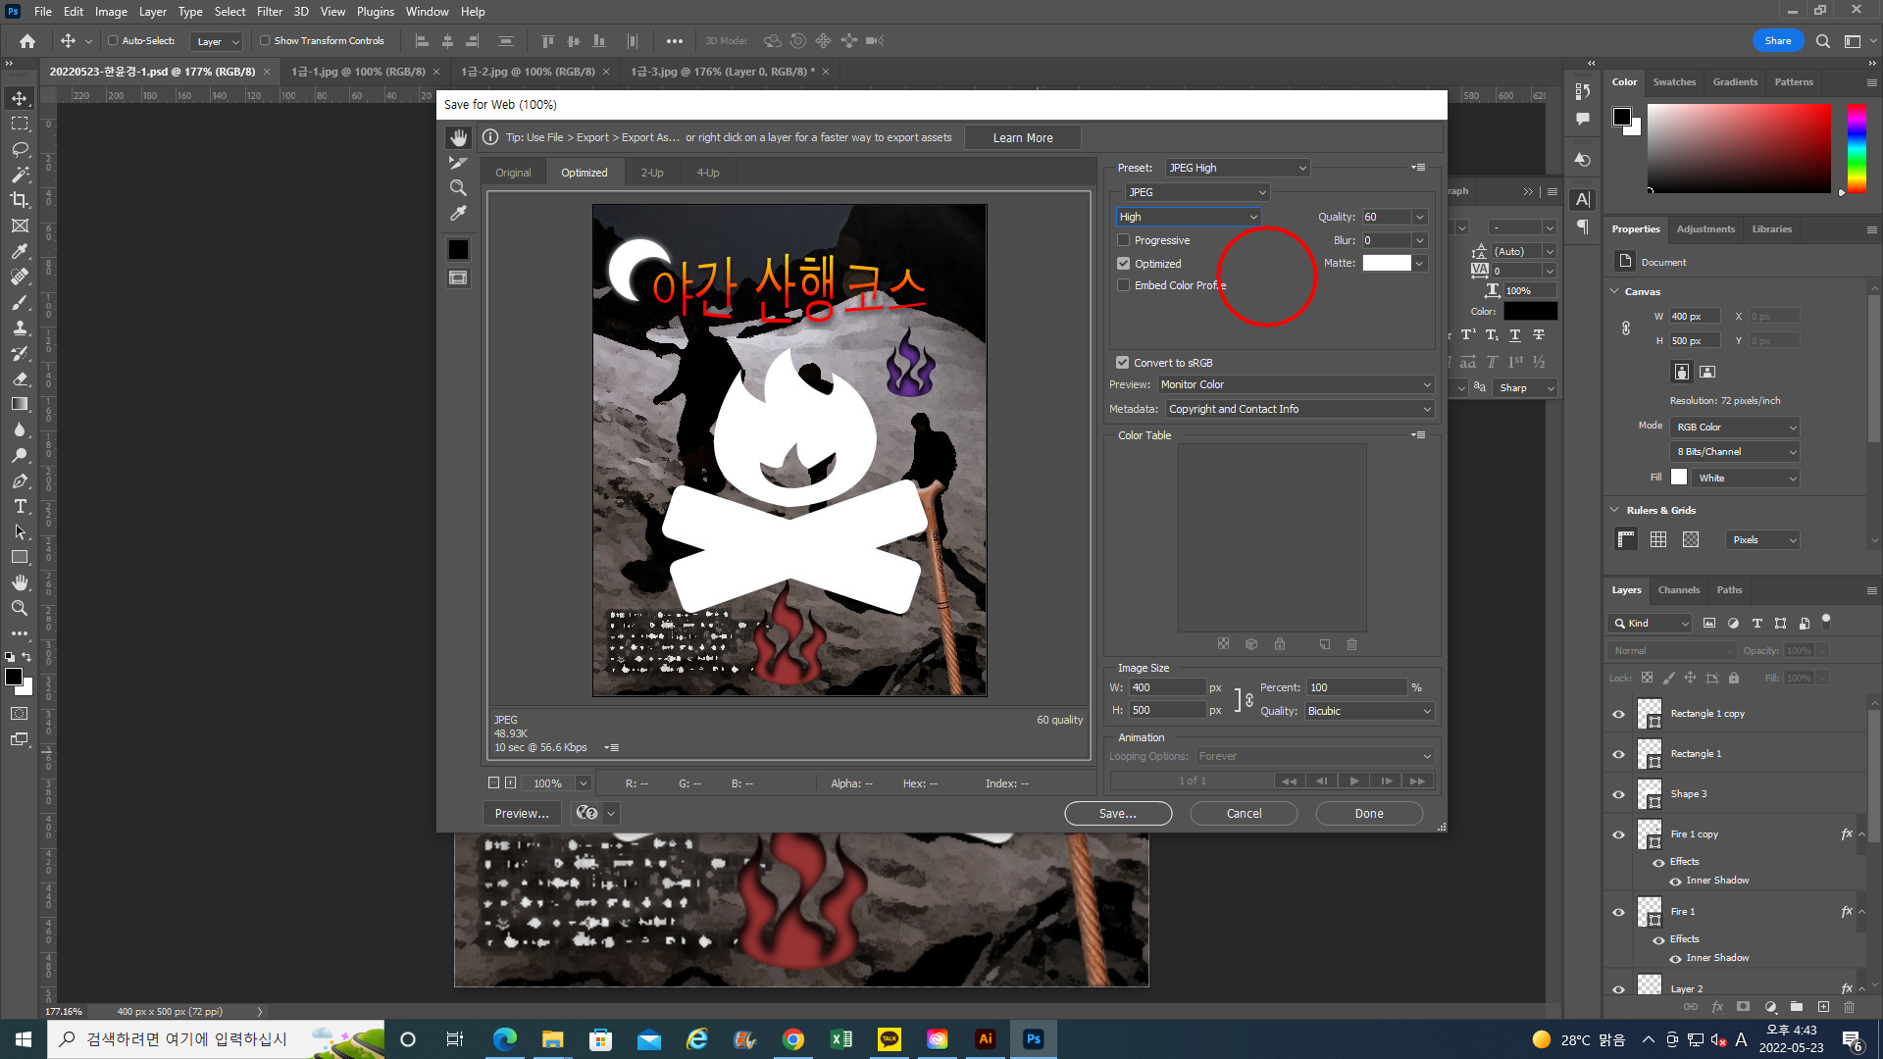Click the Save... button

(1118, 814)
